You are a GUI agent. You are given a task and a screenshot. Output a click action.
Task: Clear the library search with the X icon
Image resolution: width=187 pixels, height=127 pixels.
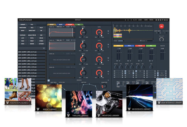tap(44, 48)
